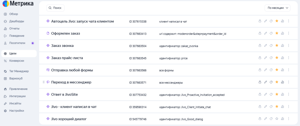Click the Поиск search field
Viewport: 300px width, 126px height.
[x=55, y=8]
